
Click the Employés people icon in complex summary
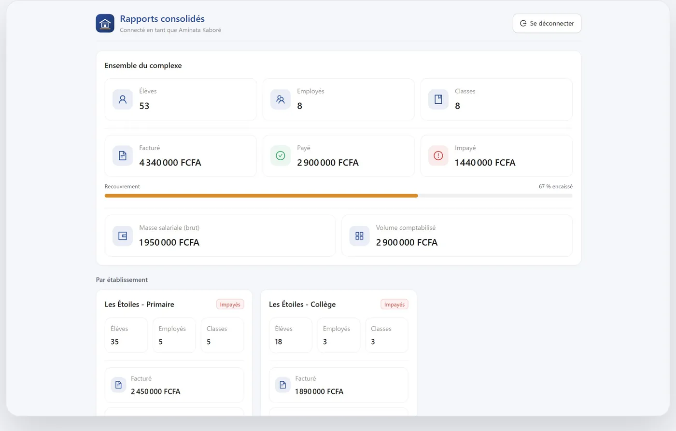pyautogui.click(x=281, y=99)
